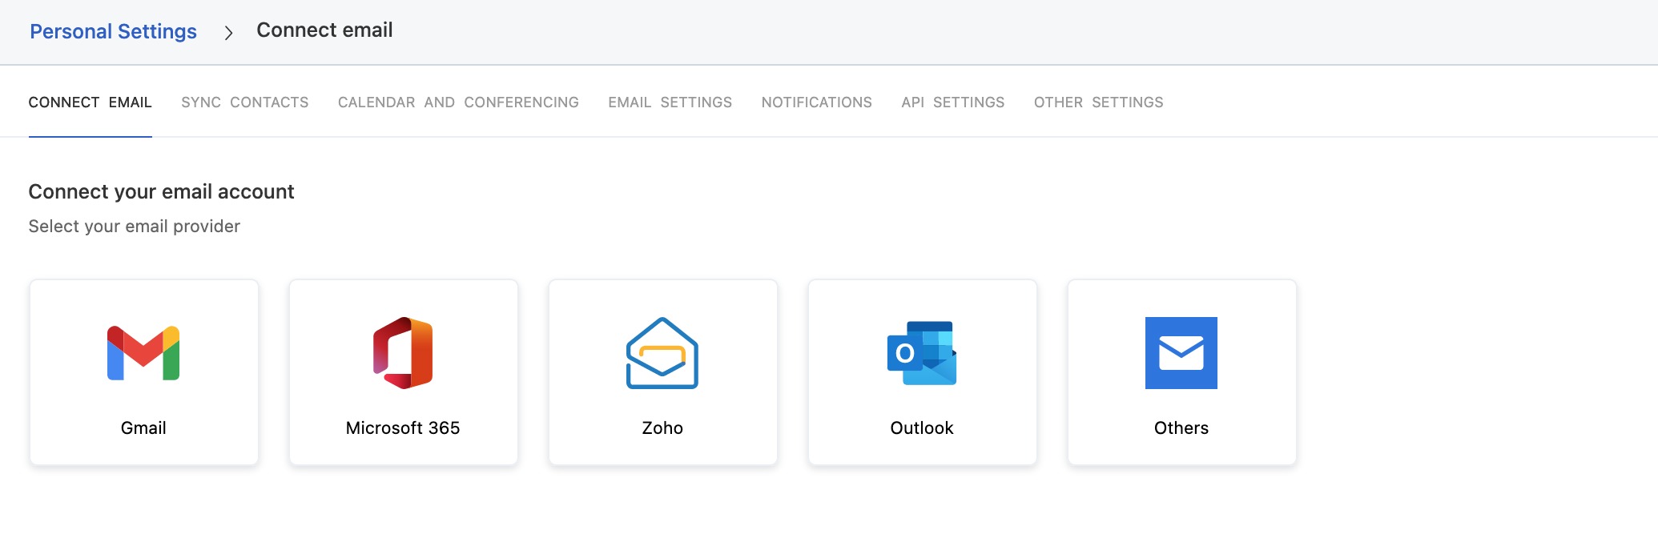
Task: Choose the Zoho label
Action: point(662,428)
